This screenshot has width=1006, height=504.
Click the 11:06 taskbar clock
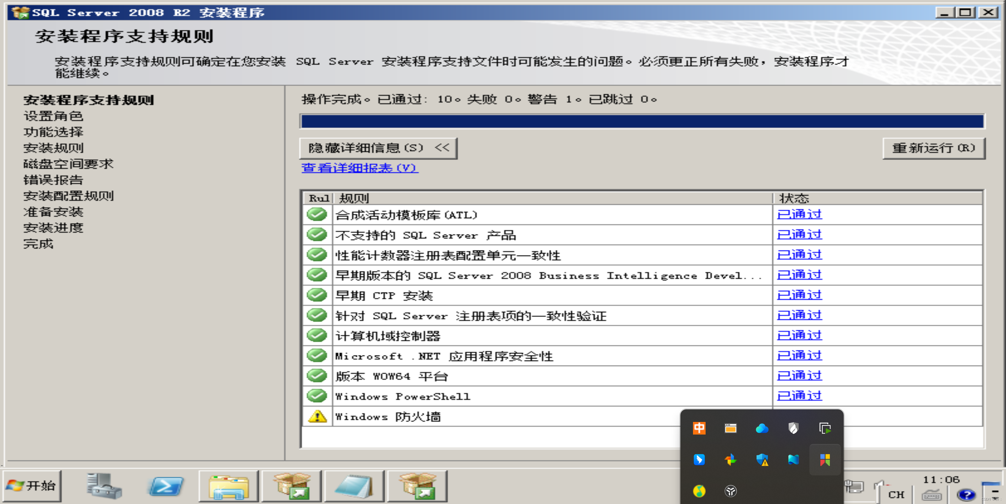pyautogui.click(x=941, y=479)
